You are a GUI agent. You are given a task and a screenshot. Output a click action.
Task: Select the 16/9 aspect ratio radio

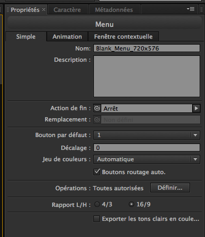point(131,204)
